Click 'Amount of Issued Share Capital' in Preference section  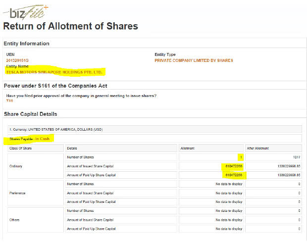(90, 193)
